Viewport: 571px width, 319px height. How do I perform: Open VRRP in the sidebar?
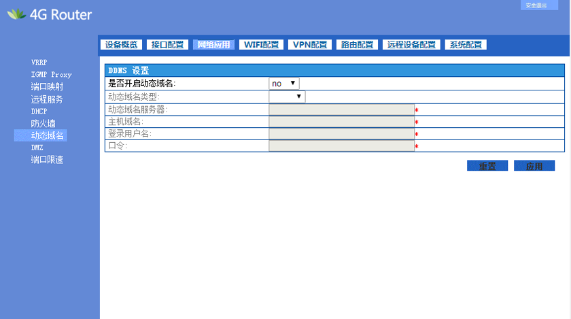[39, 63]
